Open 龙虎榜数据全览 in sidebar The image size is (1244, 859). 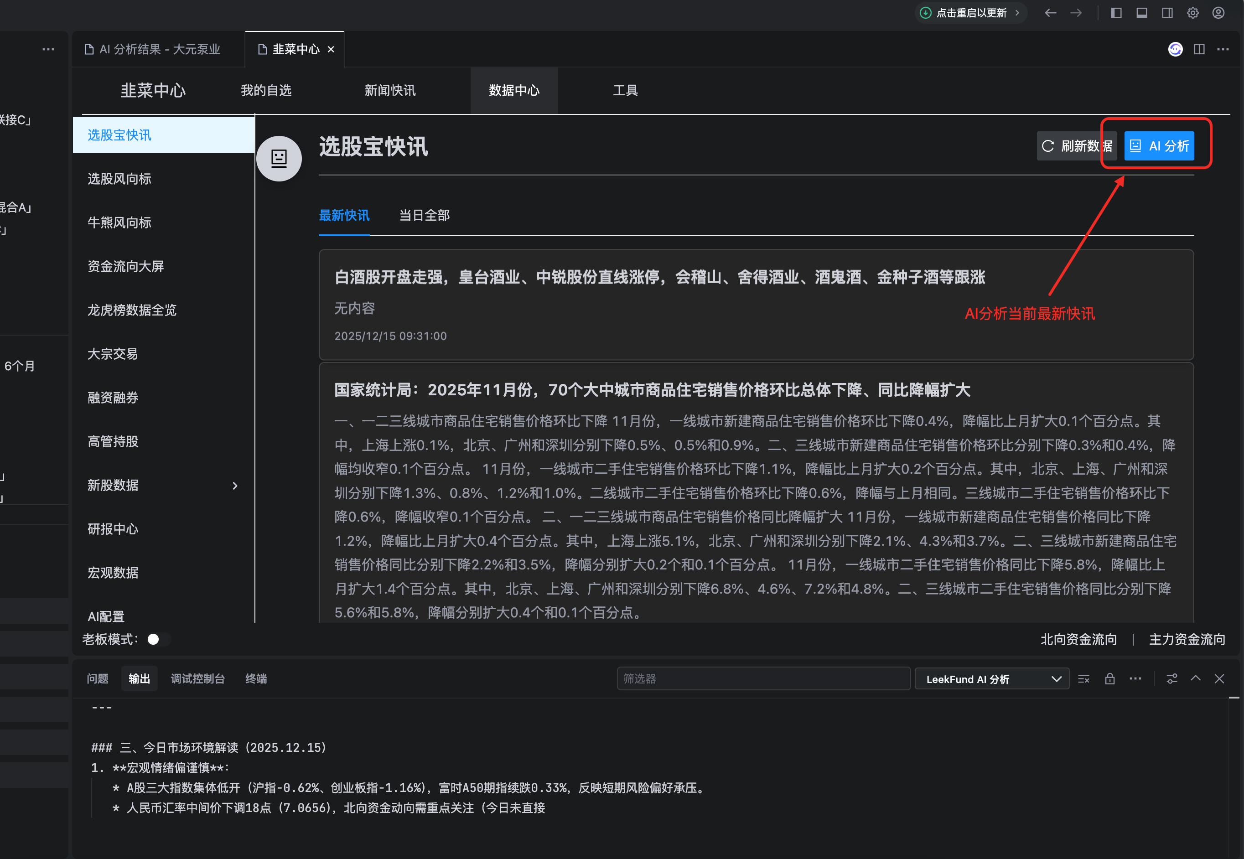(x=164, y=310)
